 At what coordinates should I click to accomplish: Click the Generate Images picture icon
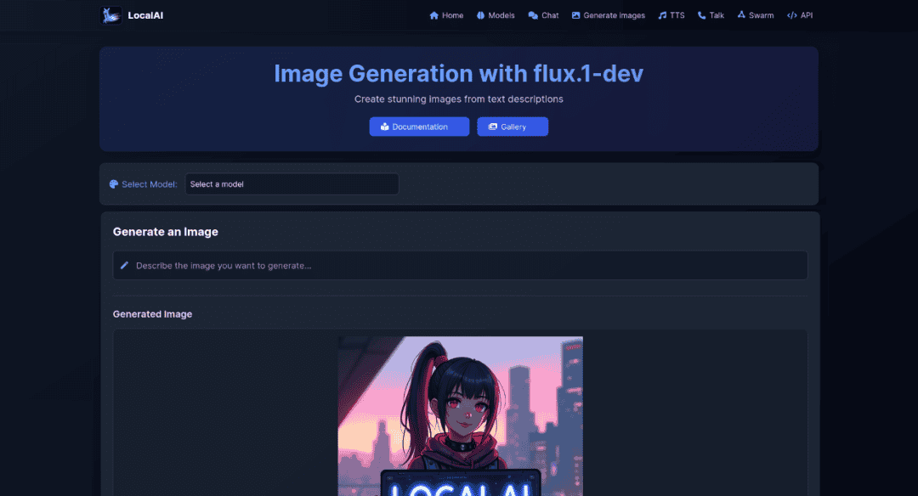point(575,14)
